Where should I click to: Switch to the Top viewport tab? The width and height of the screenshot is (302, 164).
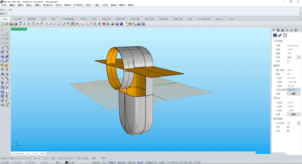click(28, 154)
